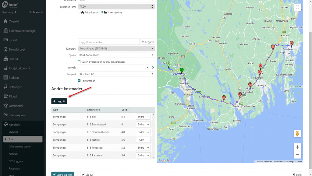The height and width of the screenshot is (176, 312).
Task: Click Legg til under Andre kostnader
Action: (x=59, y=101)
